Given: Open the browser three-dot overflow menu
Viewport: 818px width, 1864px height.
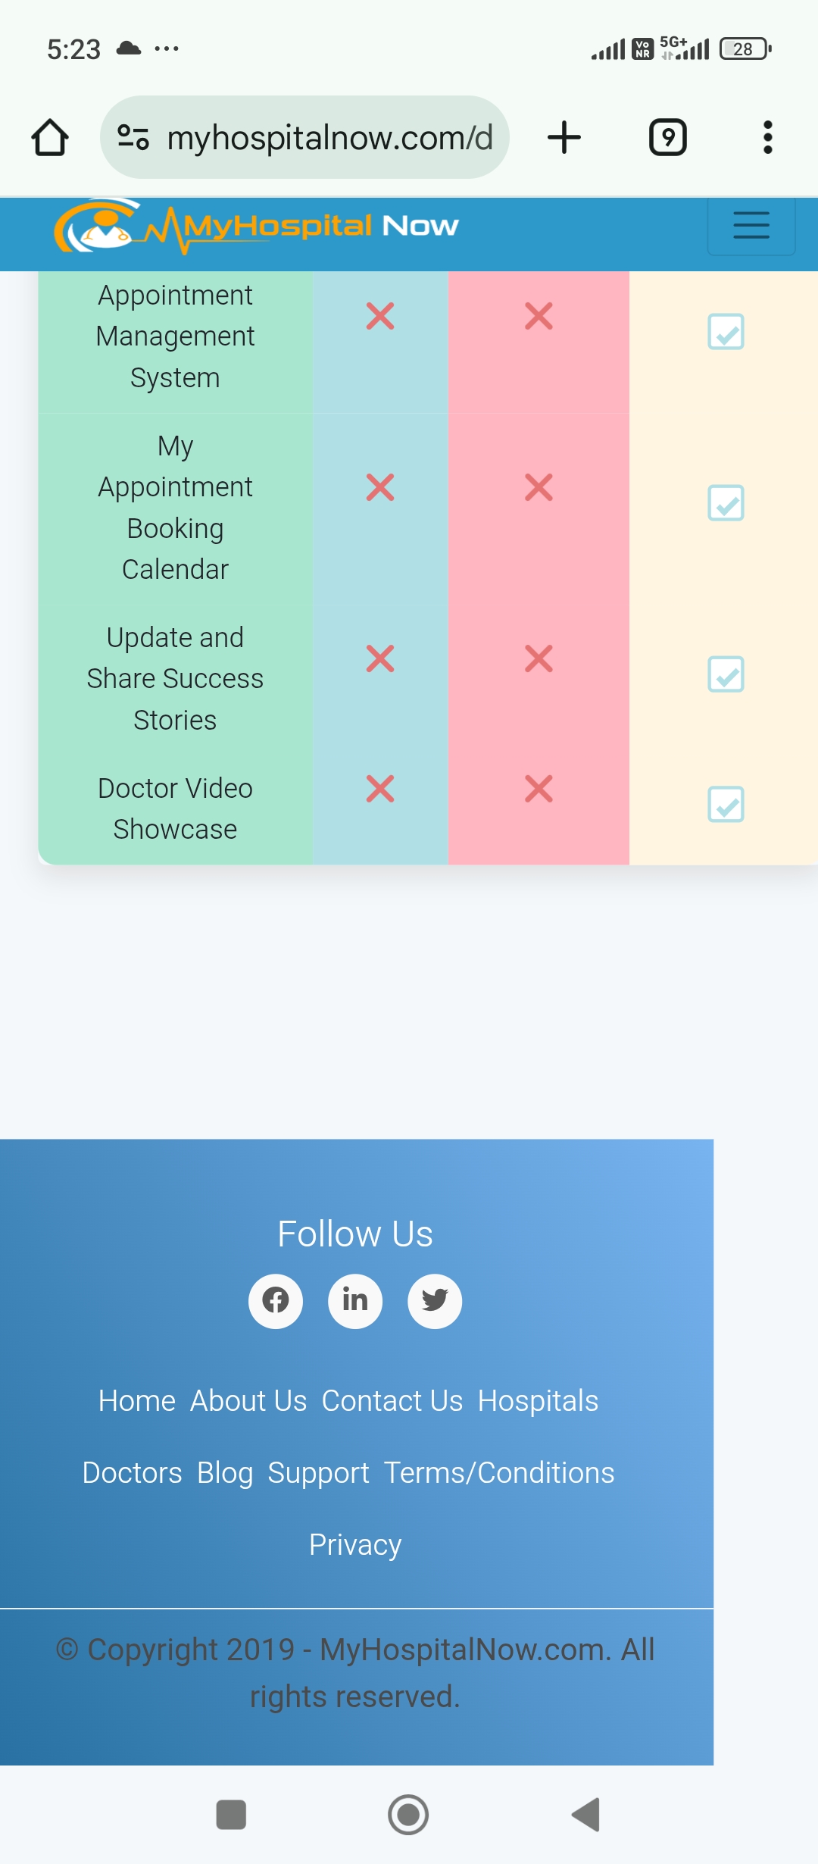Looking at the screenshot, I should 768,137.
